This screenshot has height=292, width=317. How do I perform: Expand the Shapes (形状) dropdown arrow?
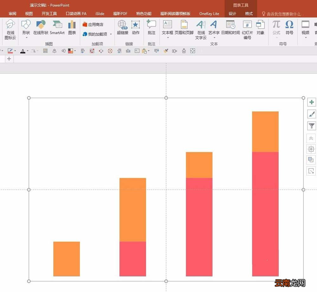[26, 38]
